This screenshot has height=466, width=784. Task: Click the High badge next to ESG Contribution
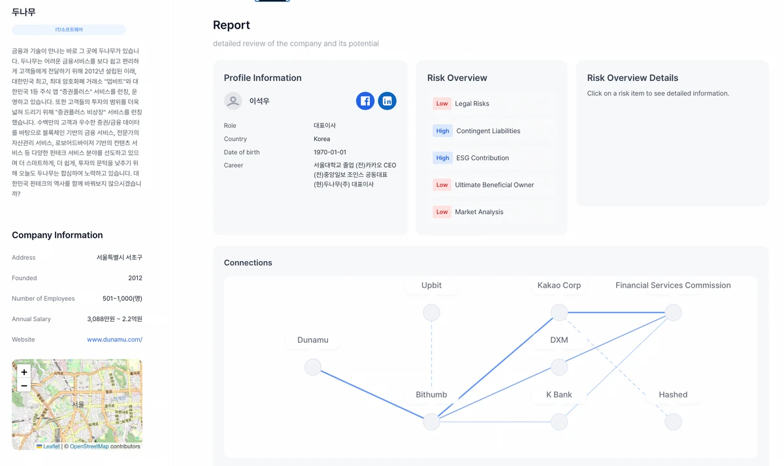(x=443, y=158)
